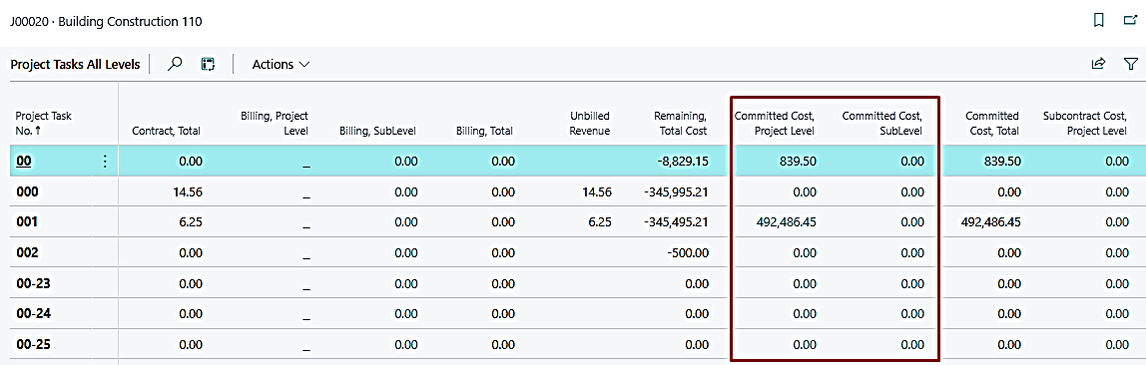
Task: Bookmark this Building Construction page
Action: [x=1098, y=21]
